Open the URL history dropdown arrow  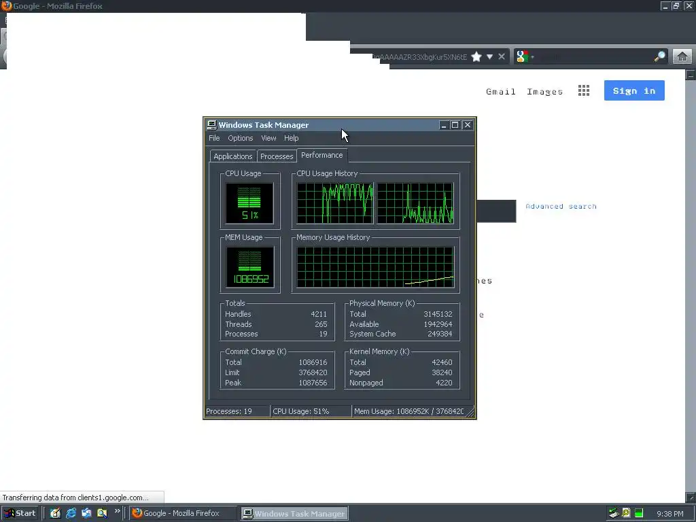point(489,57)
